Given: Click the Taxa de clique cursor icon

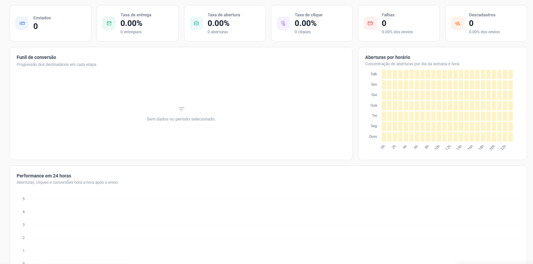Looking at the screenshot, I should click(x=283, y=23).
